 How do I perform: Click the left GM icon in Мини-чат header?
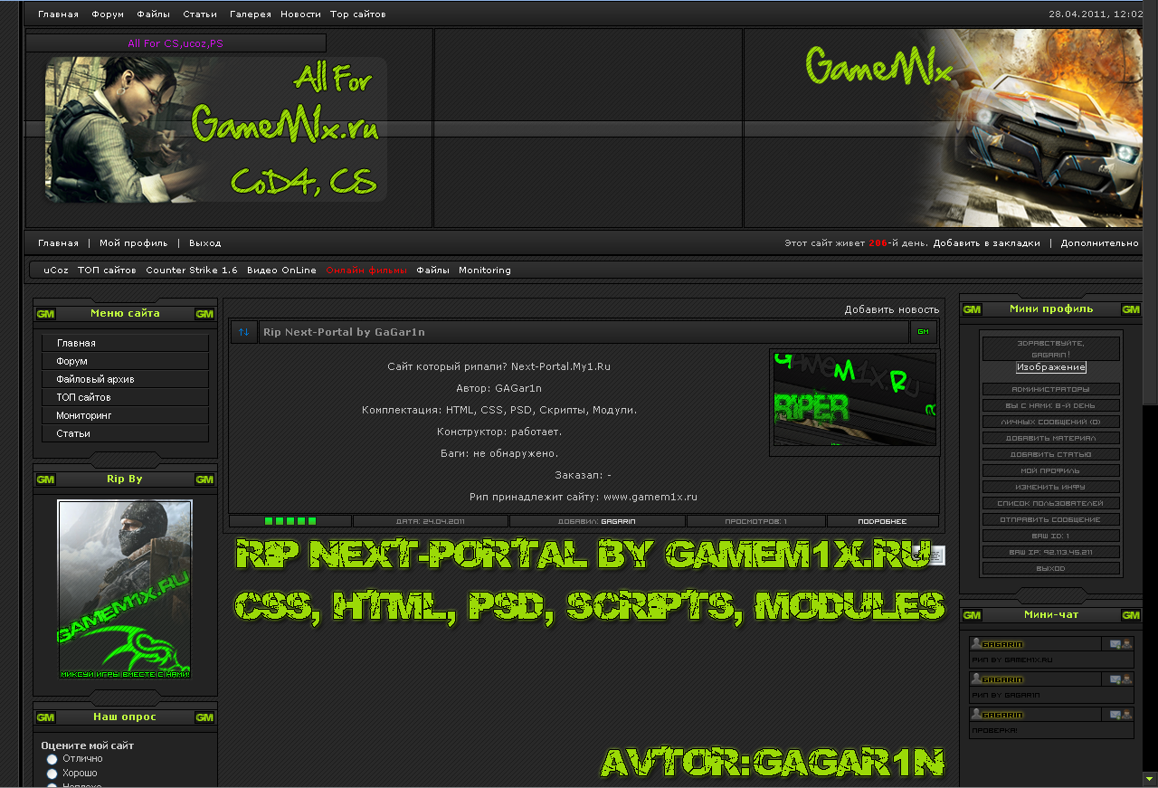point(972,615)
